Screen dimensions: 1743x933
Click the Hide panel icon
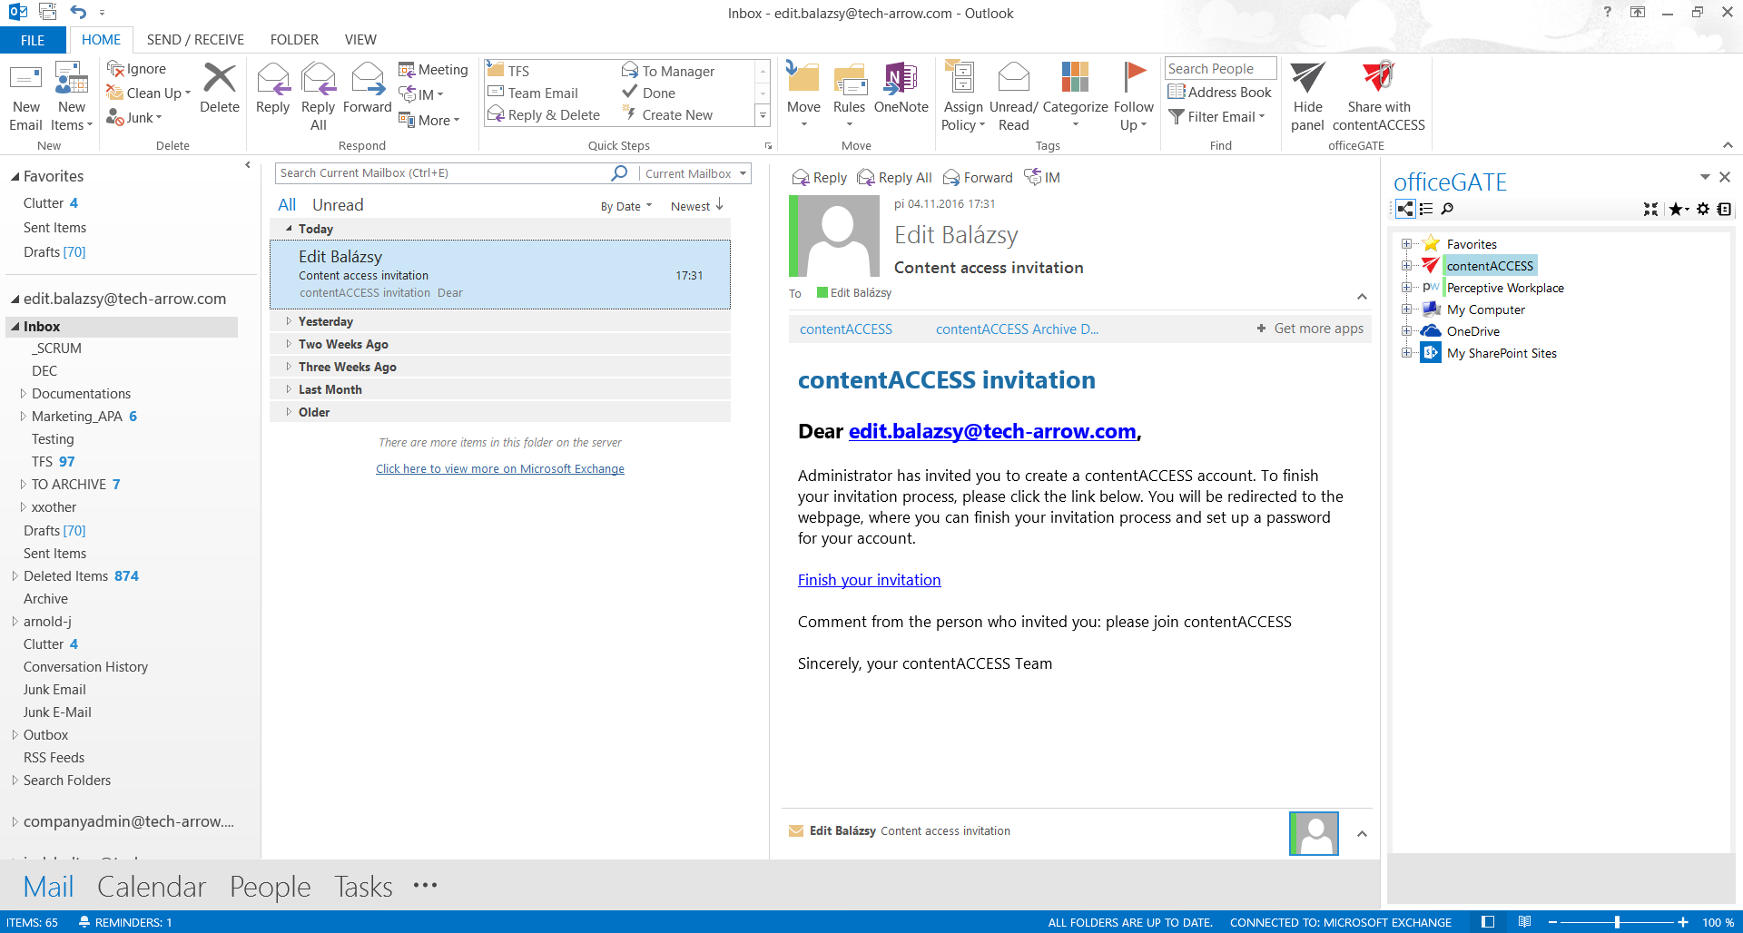[x=1307, y=78]
